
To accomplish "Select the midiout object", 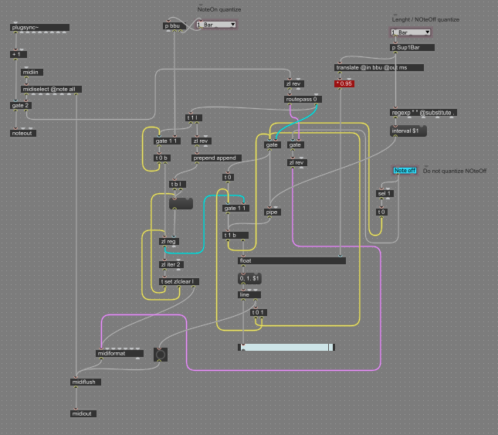I will 83,413.
